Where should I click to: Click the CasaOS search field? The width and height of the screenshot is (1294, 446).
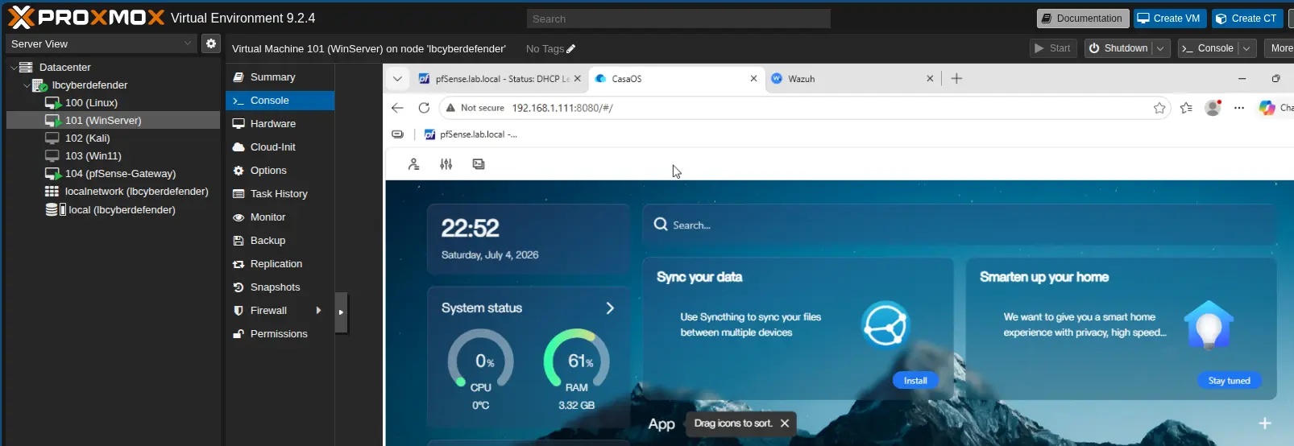pyautogui.click(x=959, y=225)
